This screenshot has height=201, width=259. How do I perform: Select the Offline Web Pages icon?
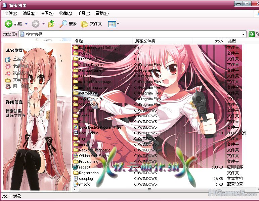[76, 156]
